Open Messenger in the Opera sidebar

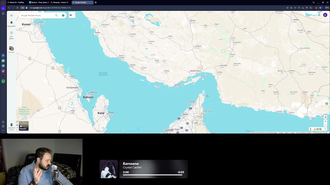point(3,55)
